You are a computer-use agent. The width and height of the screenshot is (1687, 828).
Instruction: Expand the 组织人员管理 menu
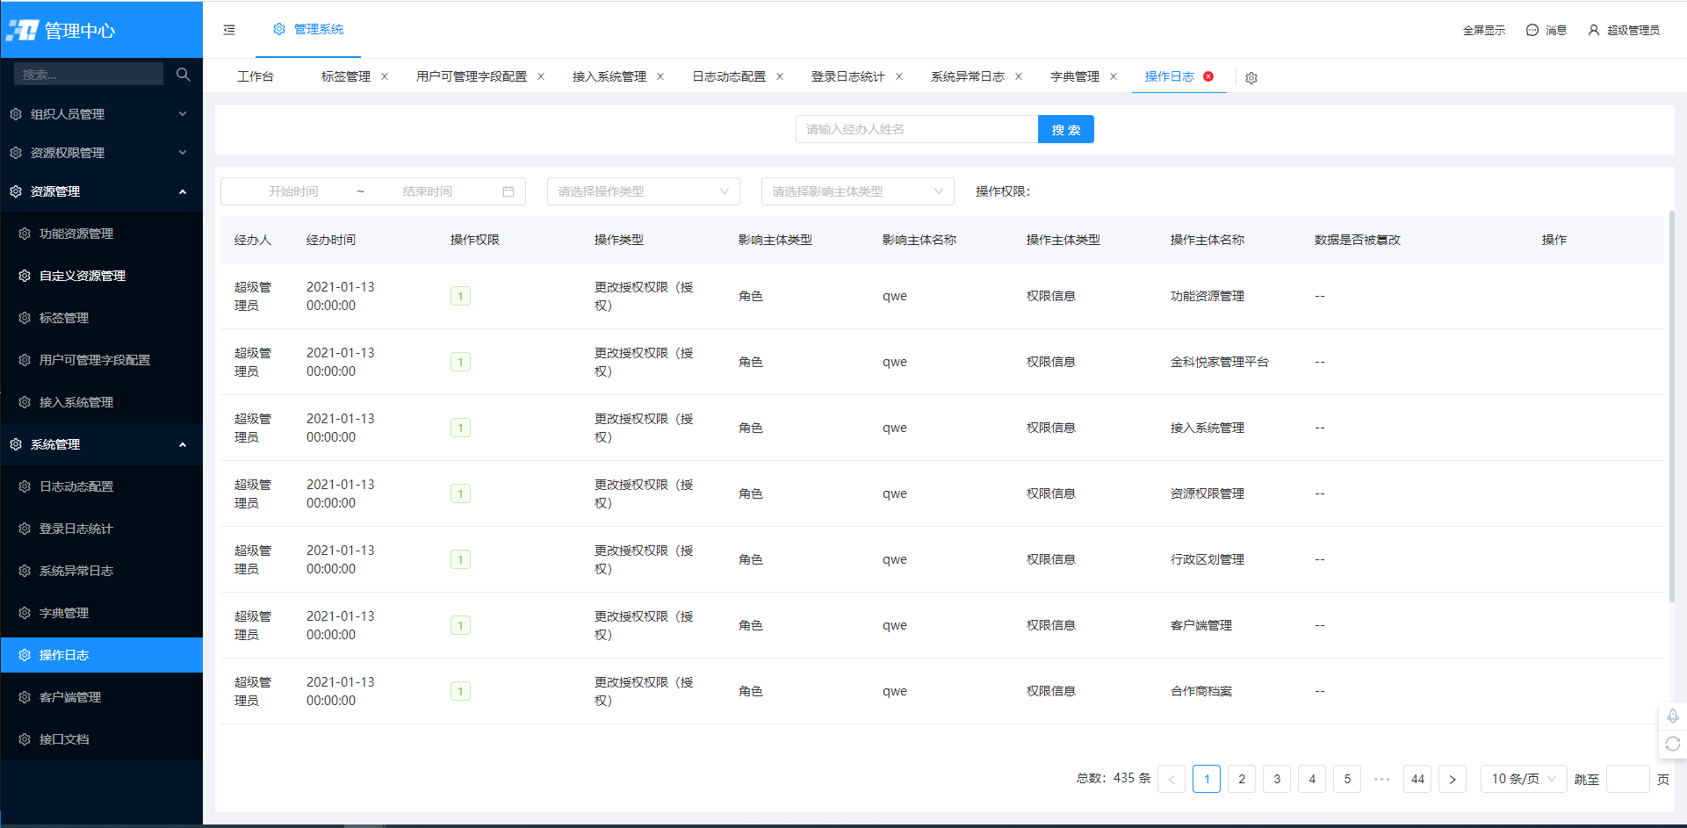click(102, 114)
